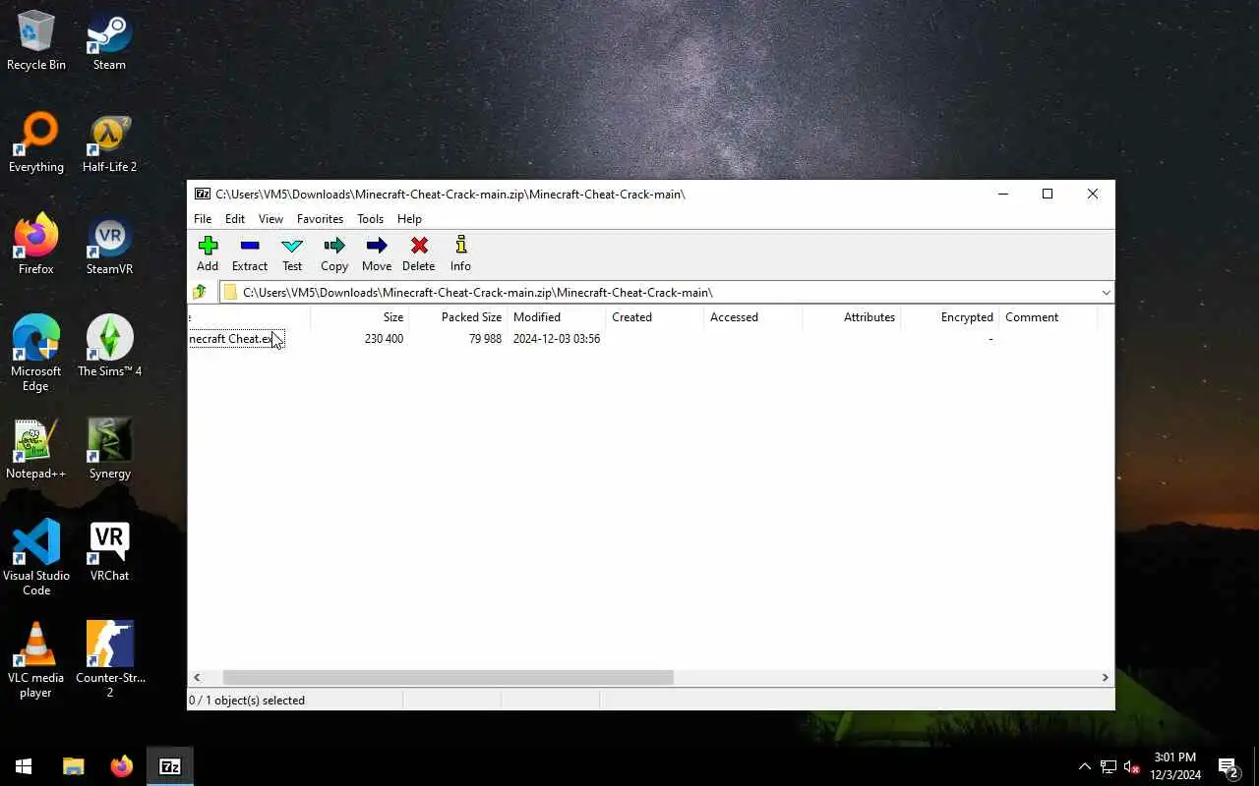Screen dimensions: 1259x786
Task: Select the Synergy desktop icon
Action: coord(109,450)
